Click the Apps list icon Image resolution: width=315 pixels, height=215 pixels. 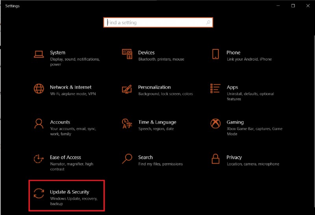click(x=215, y=89)
